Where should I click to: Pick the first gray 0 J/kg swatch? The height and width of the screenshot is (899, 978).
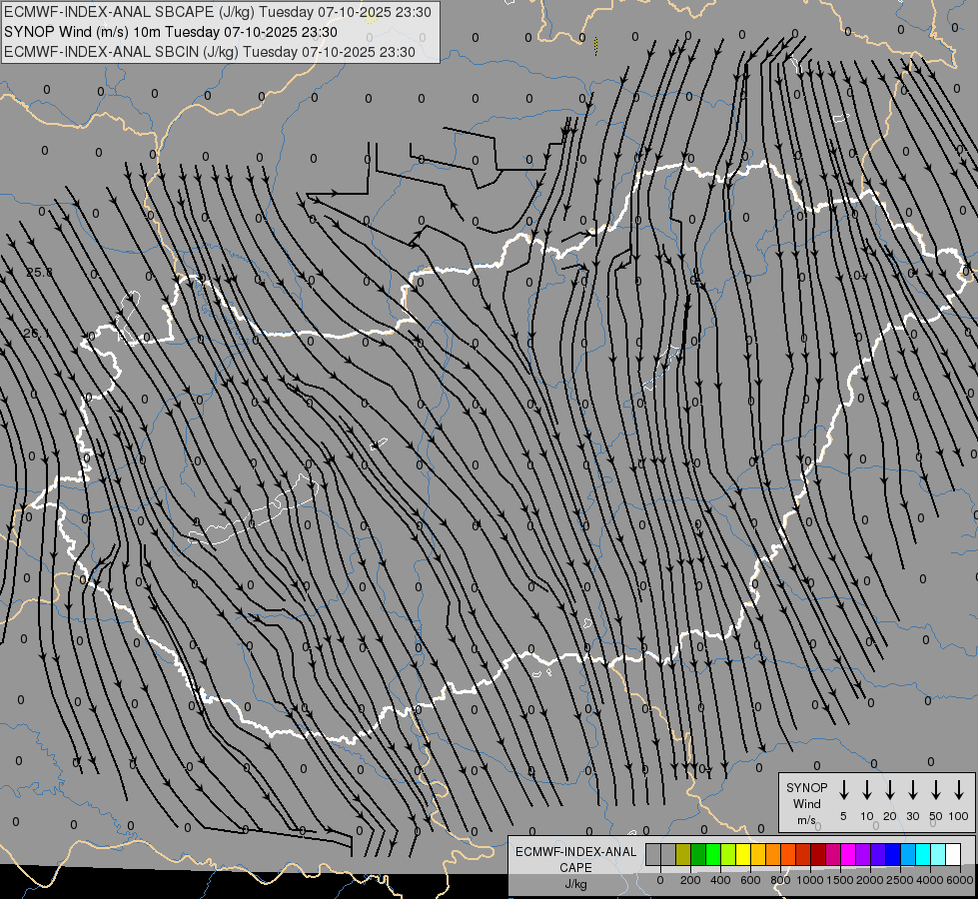click(653, 854)
